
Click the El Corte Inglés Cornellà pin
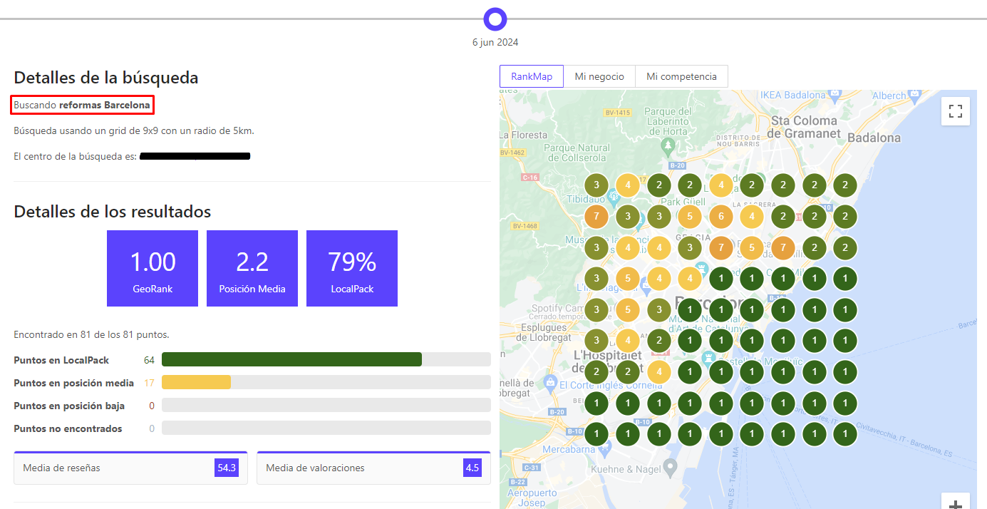pos(550,384)
